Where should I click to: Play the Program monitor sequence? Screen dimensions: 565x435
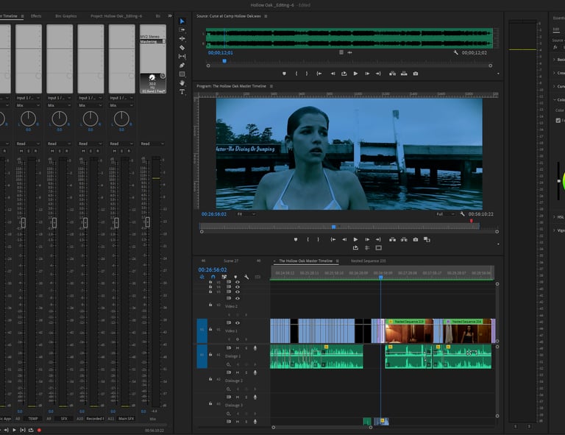click(x=355, y=239)
